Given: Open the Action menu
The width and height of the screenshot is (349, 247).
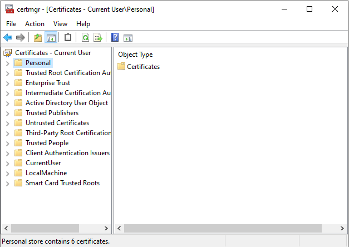Looking at the screenshot, I should (x=35, y=24).
